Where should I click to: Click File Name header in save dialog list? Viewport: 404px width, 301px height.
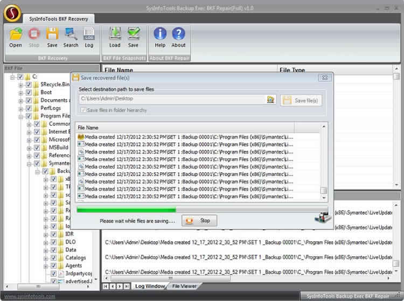coord(185,128)
